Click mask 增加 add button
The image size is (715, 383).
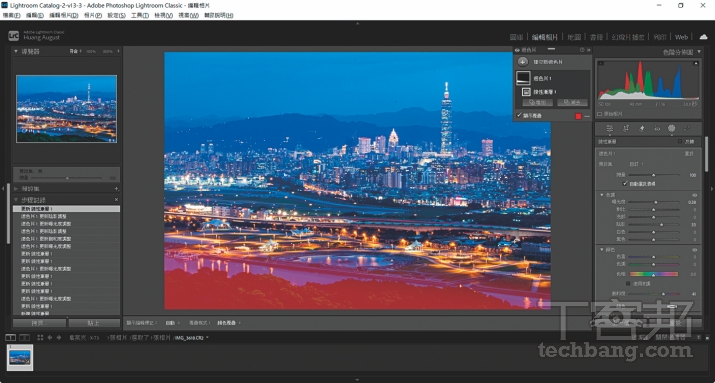(537, 103)
